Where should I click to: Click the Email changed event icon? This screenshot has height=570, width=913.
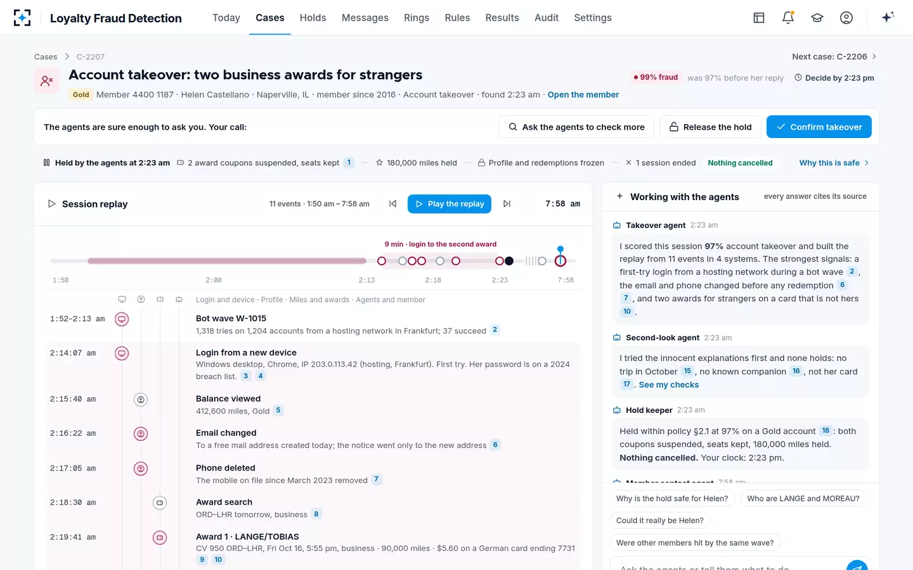point(141,434)
